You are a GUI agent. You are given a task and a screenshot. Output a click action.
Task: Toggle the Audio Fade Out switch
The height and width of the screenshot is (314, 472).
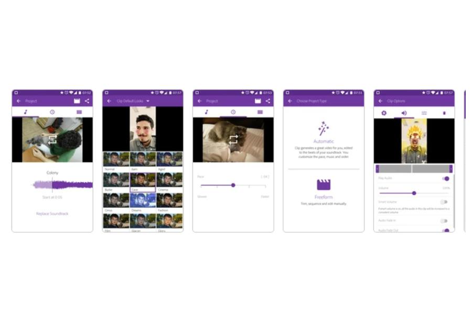coord(445,230)
